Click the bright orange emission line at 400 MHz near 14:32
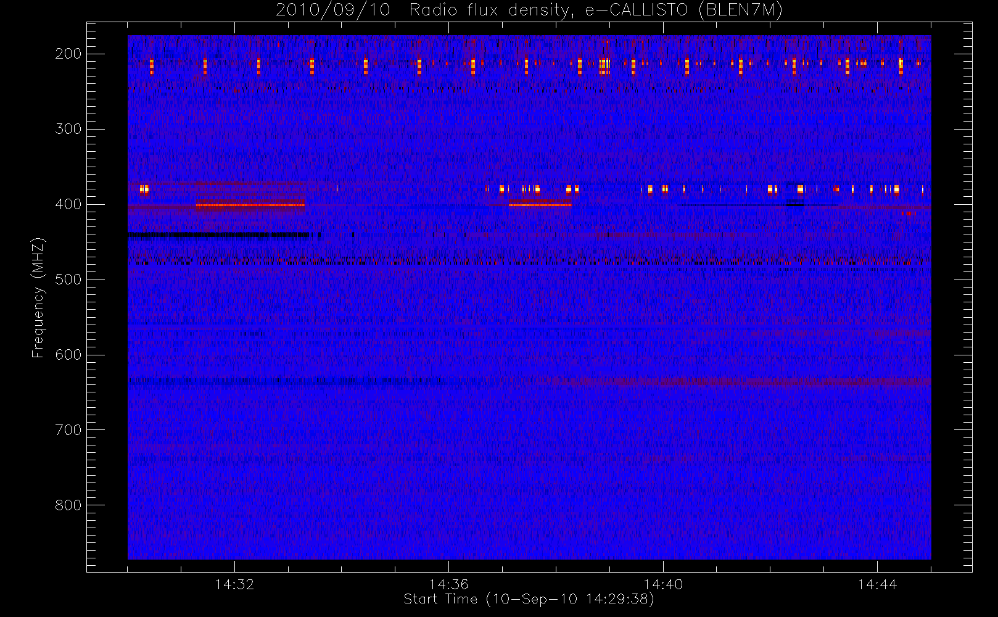Viewport: 998px width, 617px height. pos(250,205)
